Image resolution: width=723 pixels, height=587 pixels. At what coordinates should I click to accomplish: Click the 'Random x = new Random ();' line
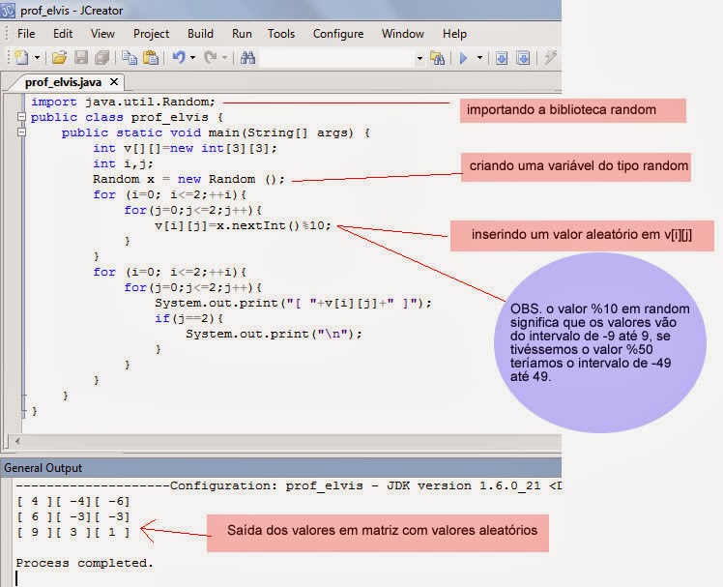coord(188,179)
